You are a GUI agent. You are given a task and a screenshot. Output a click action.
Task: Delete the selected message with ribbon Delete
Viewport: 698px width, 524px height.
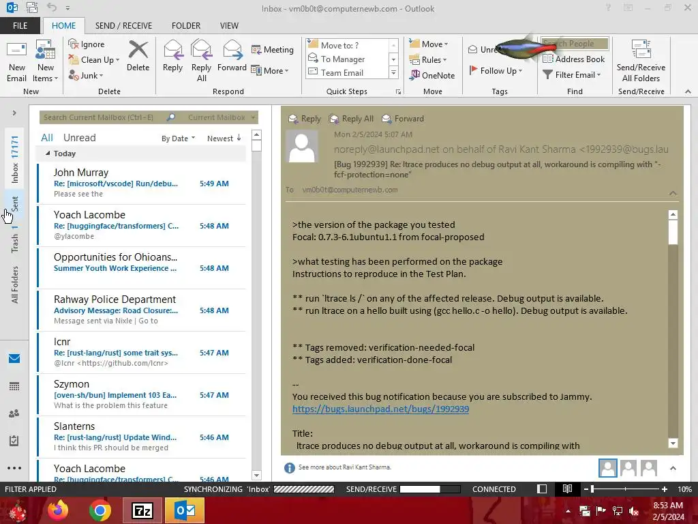point(138,56)
